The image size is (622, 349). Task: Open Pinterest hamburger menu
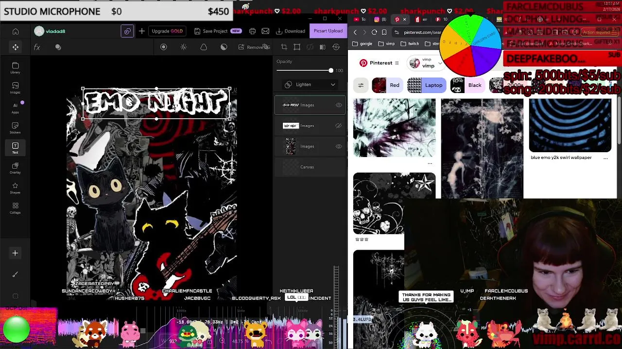coord(397,63)
